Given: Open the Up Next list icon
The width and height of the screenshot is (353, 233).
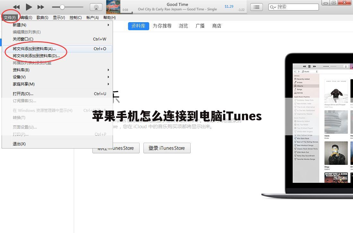Looking at the screenshot, I should [256, 7].
